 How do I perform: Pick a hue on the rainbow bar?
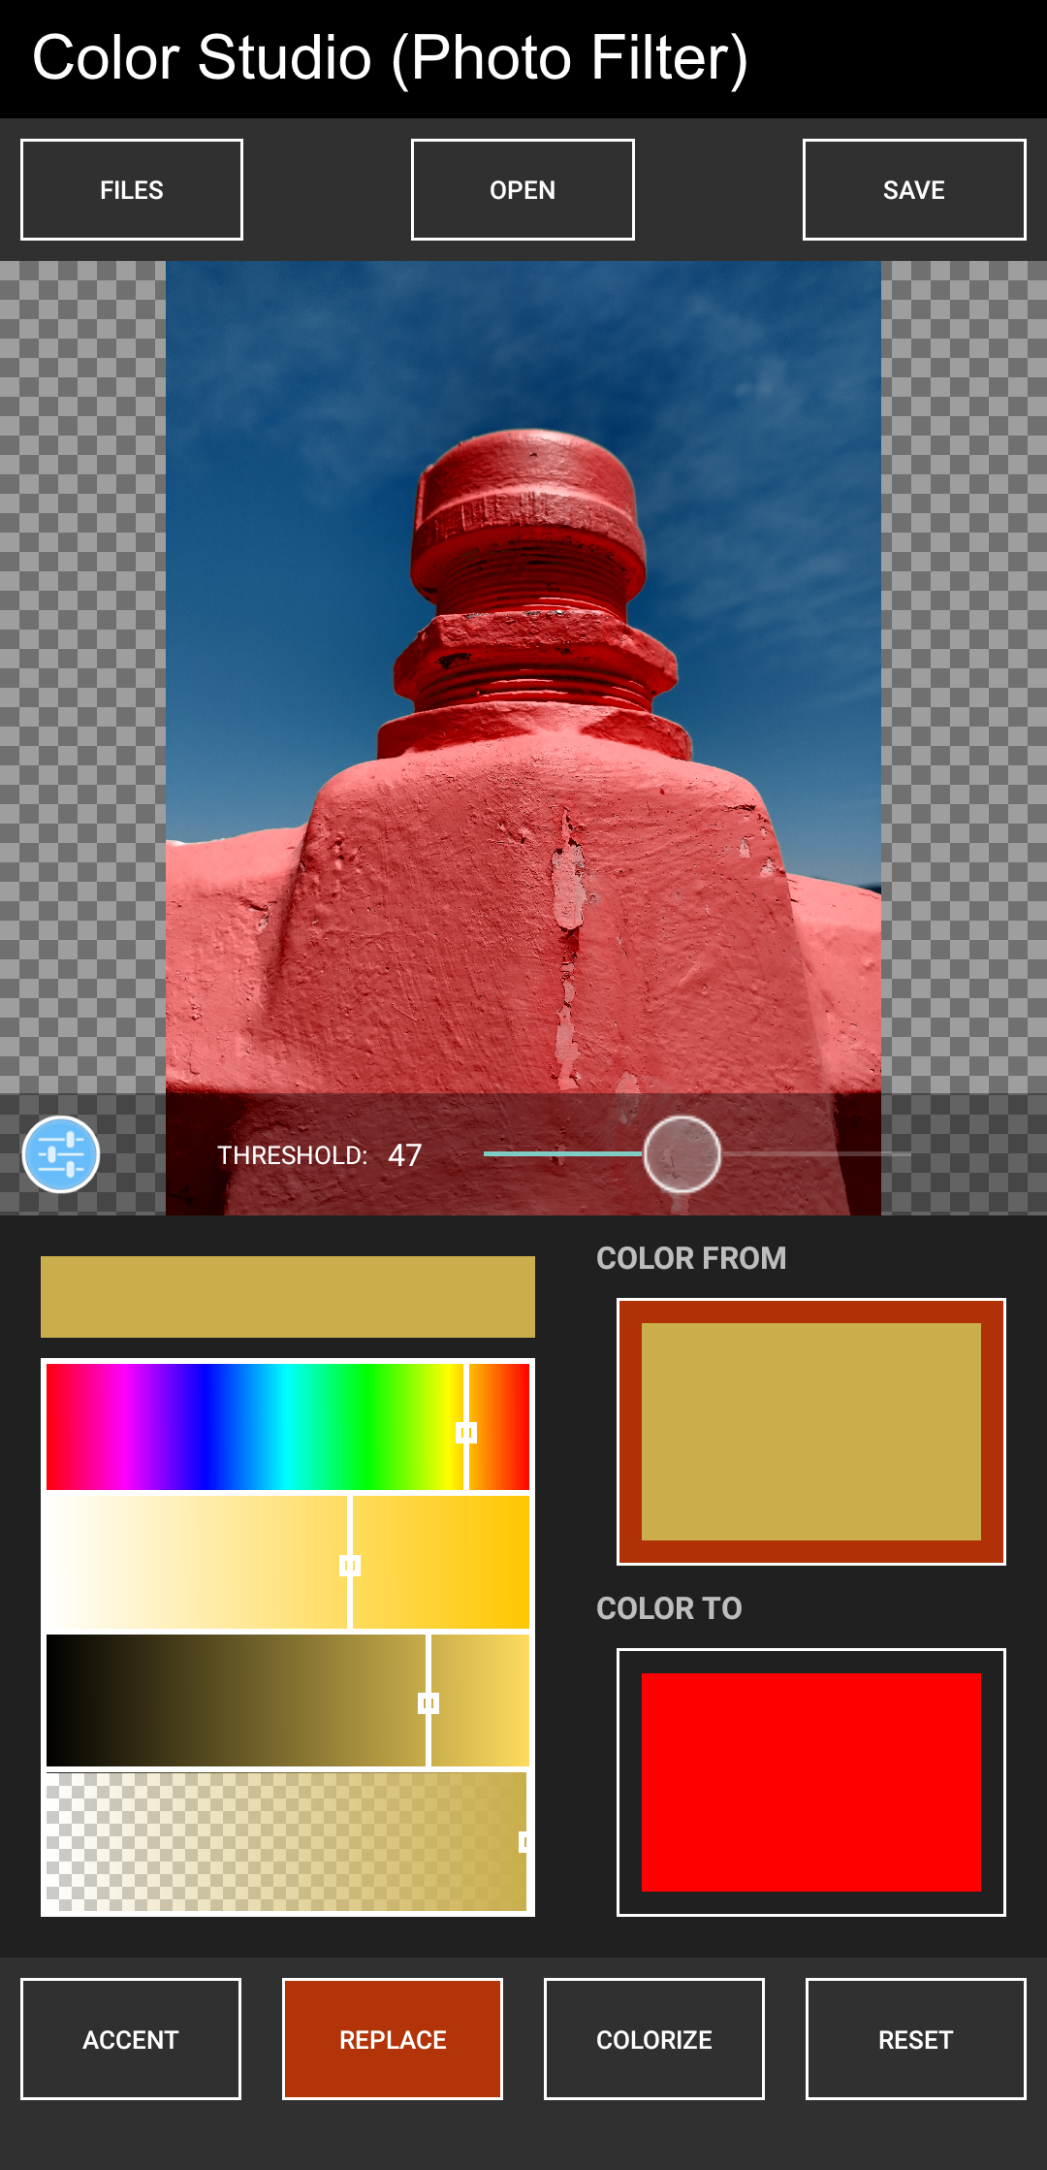(288, 1427)
